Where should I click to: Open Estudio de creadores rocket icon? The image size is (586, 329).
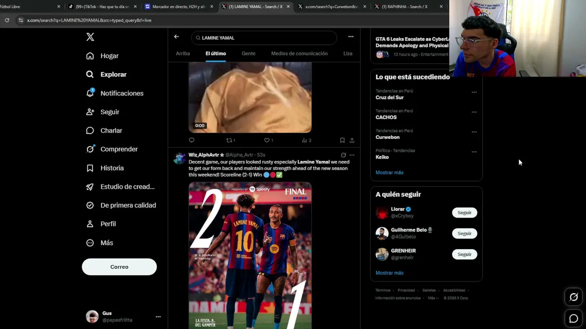pyautogui.click(x=90, y=186)
